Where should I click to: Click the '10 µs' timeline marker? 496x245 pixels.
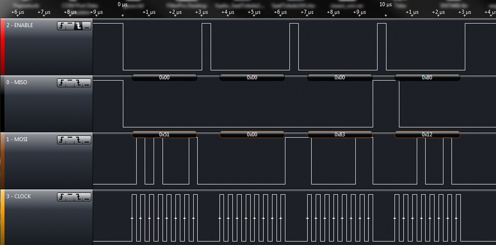[x=385, y=5]
